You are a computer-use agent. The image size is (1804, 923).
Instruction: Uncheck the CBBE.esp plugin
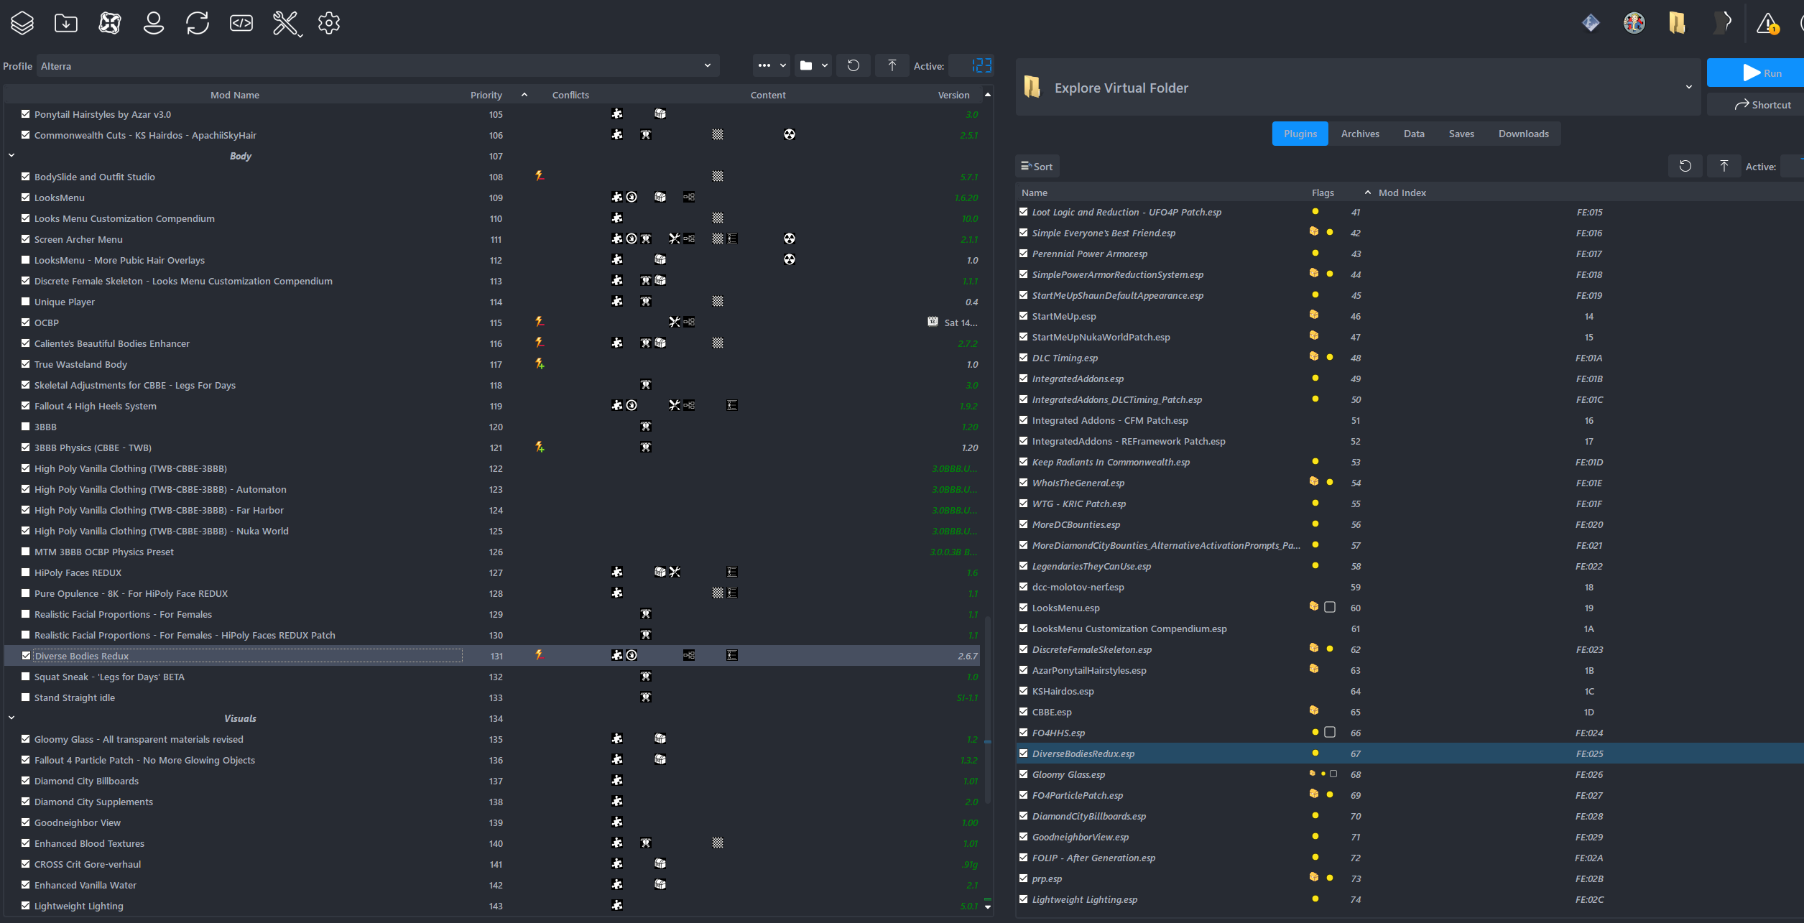click(x=1024, y=712)
